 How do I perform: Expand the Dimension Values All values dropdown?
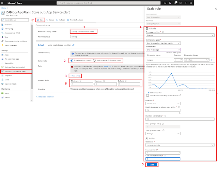197,60
